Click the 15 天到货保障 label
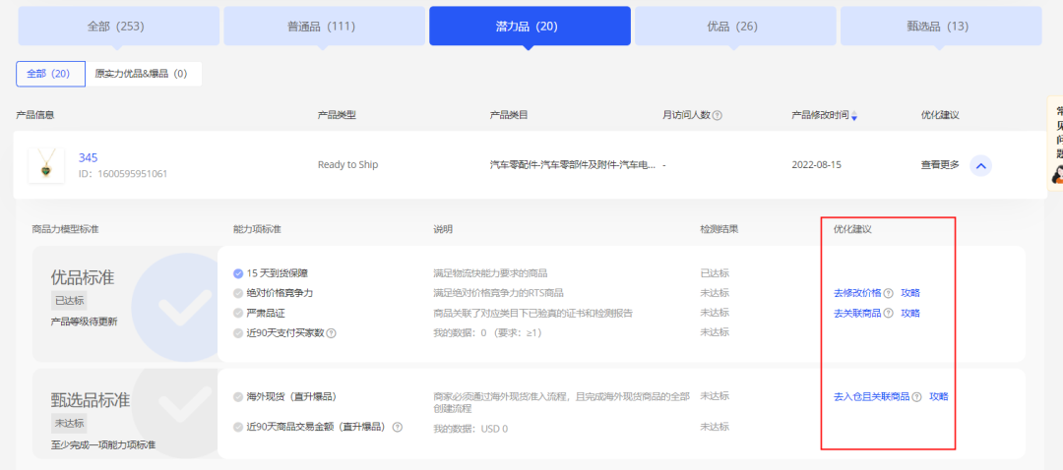1063x470 pixels. [x=278, y=273]
